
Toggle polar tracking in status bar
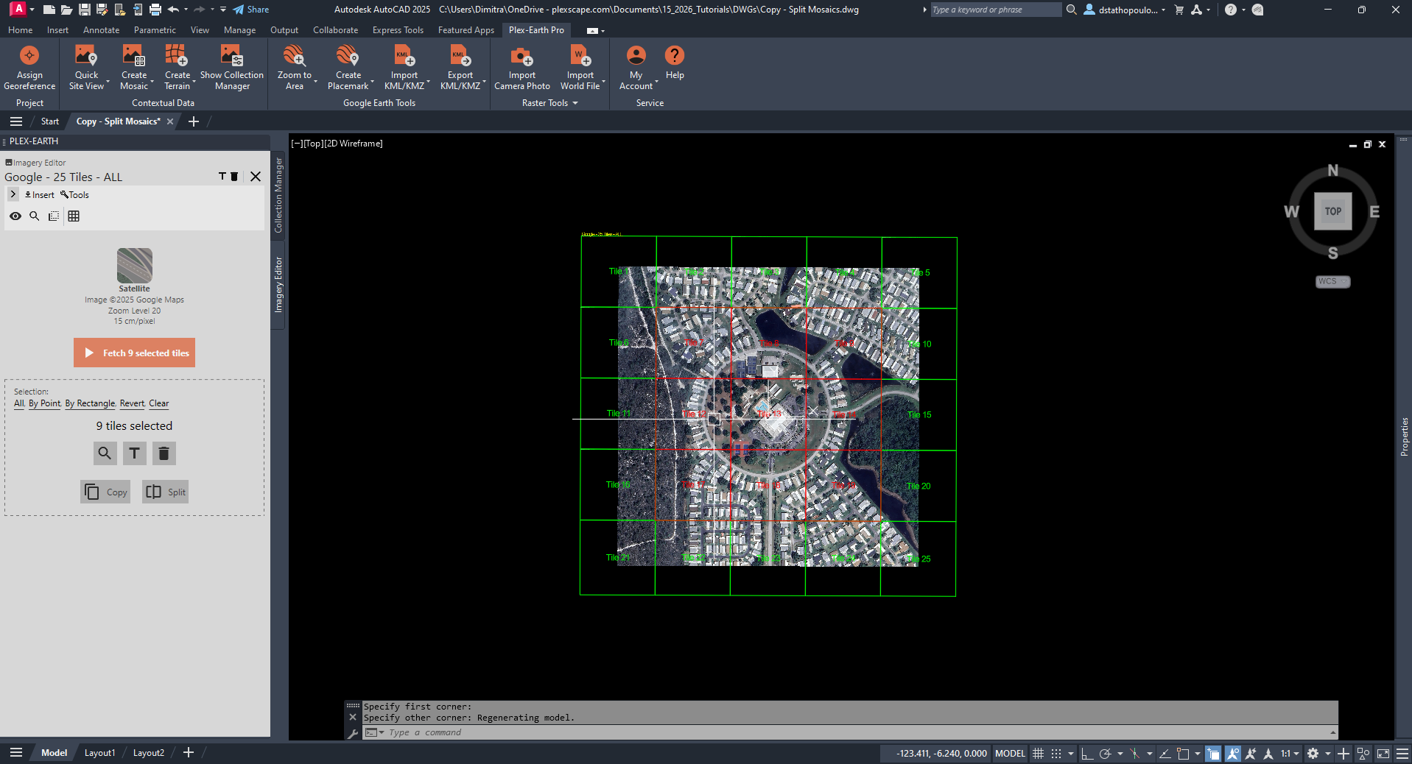(1105, 753)
